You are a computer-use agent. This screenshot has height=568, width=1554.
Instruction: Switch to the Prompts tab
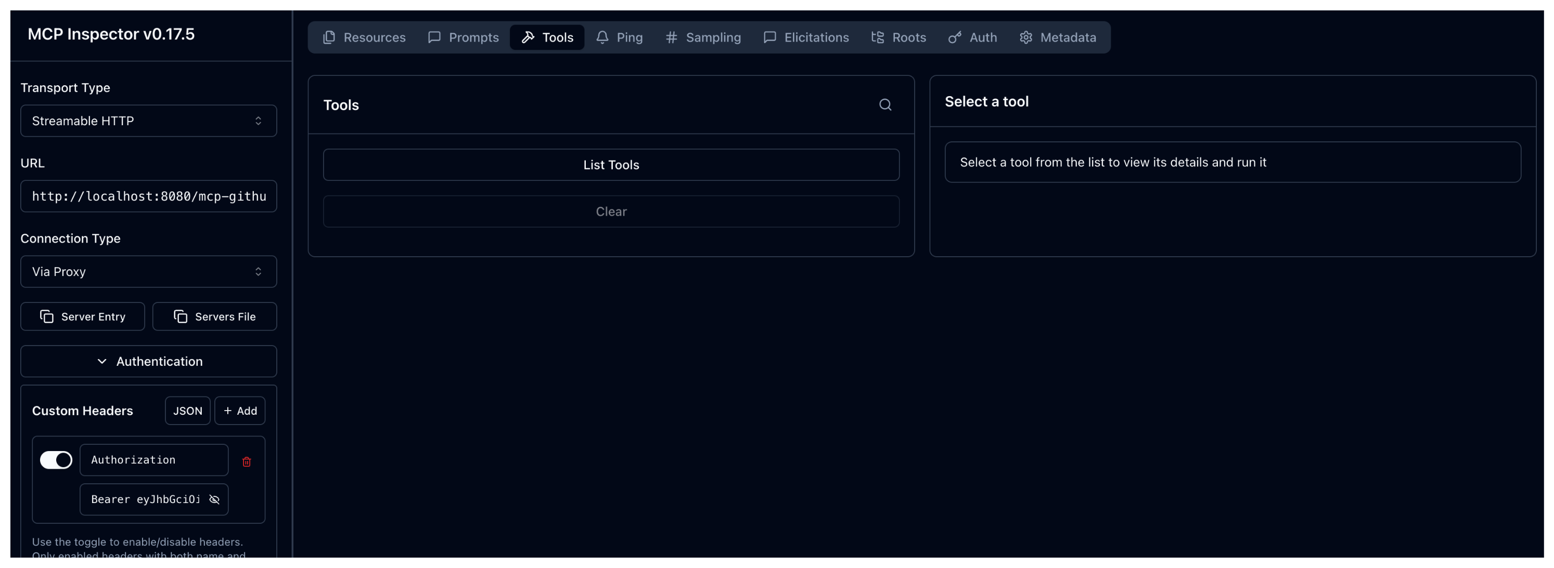(464, 37)
